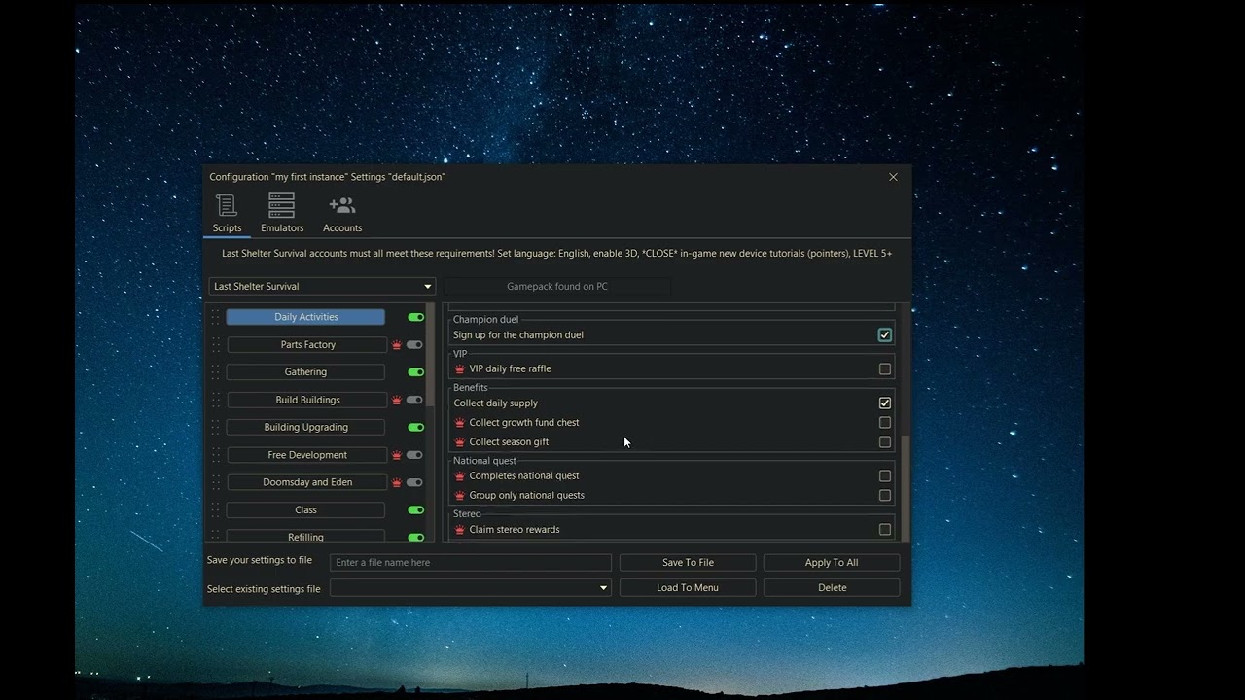Screen dimensions: 1245x700
Task: Click the Free Development premium crown icon
Action: click(396, 455)
